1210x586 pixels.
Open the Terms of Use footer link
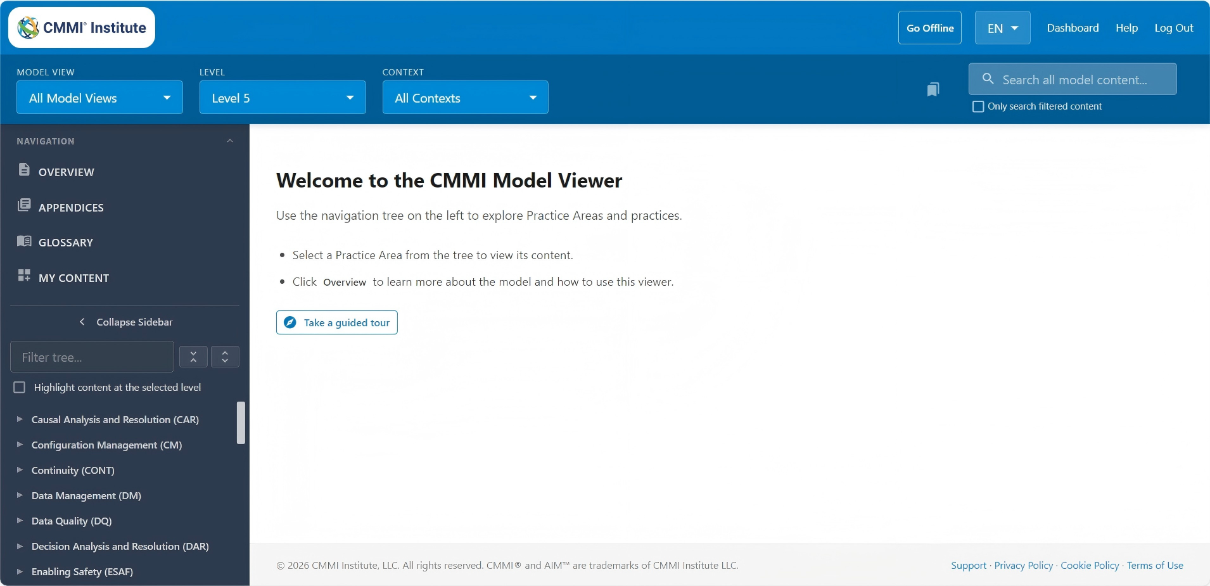coord(1155,565)
